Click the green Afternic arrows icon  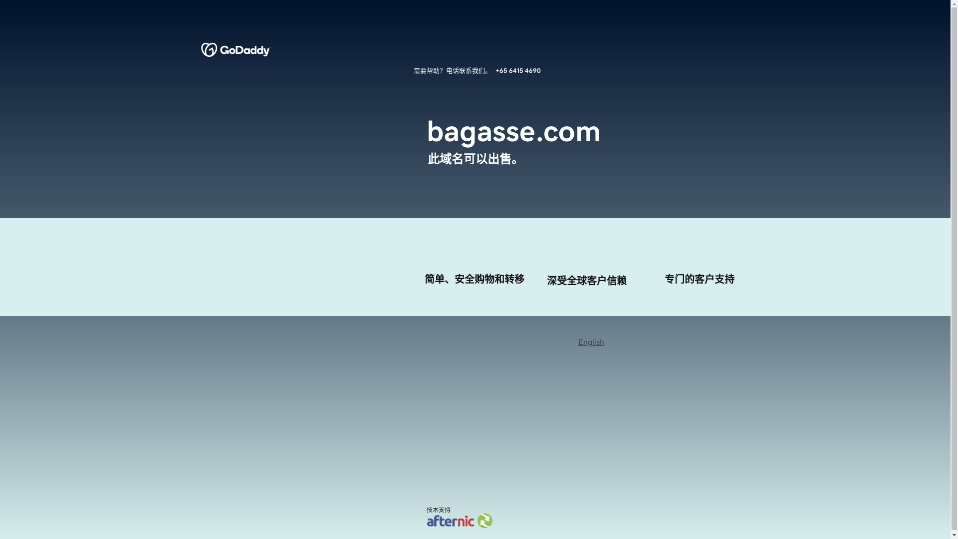(x=484, y=521)
